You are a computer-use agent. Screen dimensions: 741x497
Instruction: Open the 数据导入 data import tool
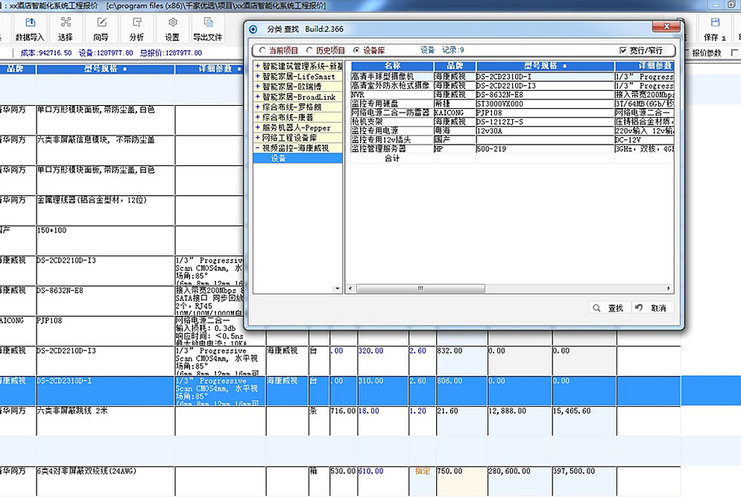pyautogui.click(x=29, y=29)
